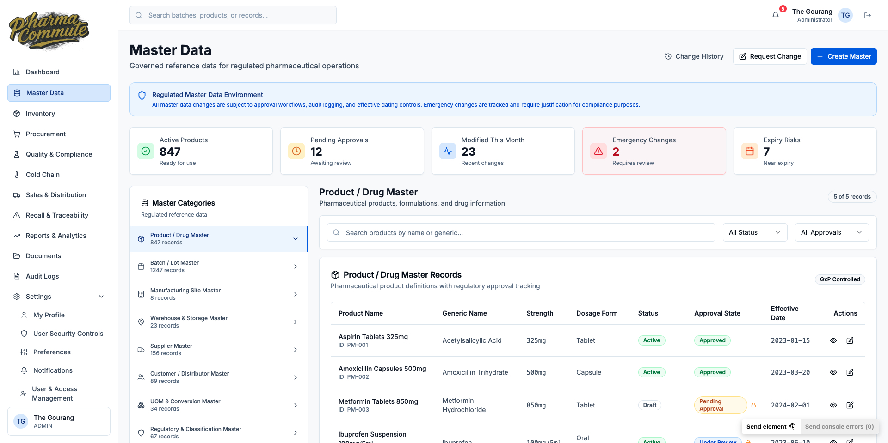Click the Active Products checkmark icon
888x443 pixels.
(146, 151)
